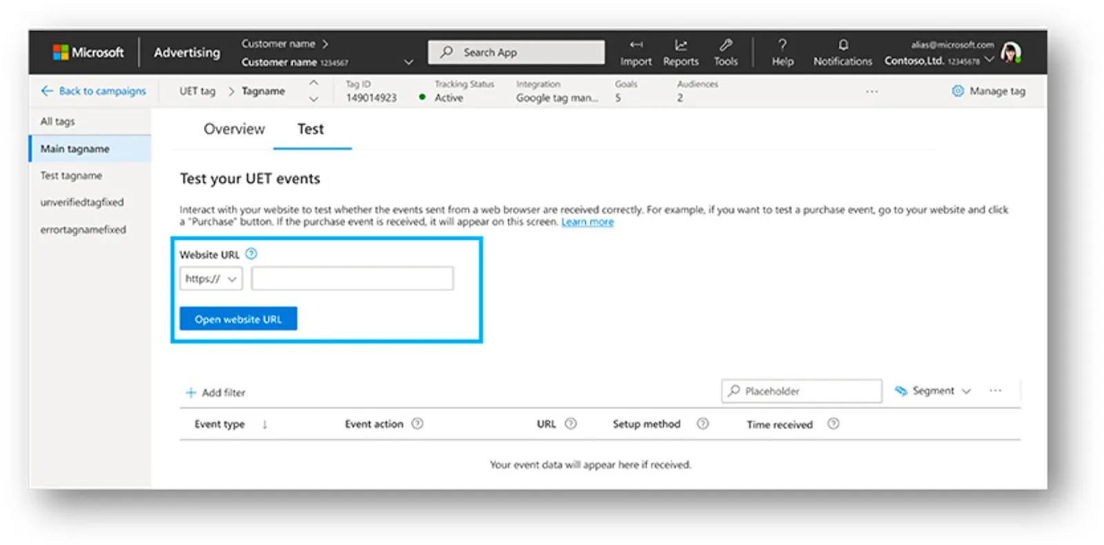The height and width of the screenshot is (545, 1104).
Task: Click the Event type column header
Action: point(219,424)
